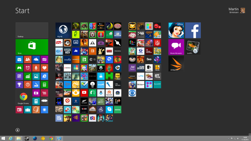251x141 pixels.
Task: Open the SkyDrive cloud tile
Action: tap(36, 60)
